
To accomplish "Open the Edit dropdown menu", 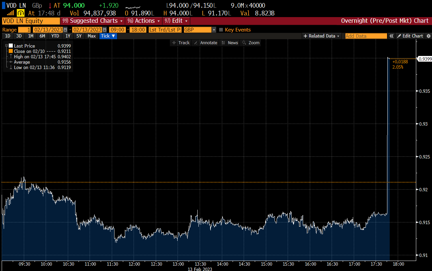I will (176, 21).
